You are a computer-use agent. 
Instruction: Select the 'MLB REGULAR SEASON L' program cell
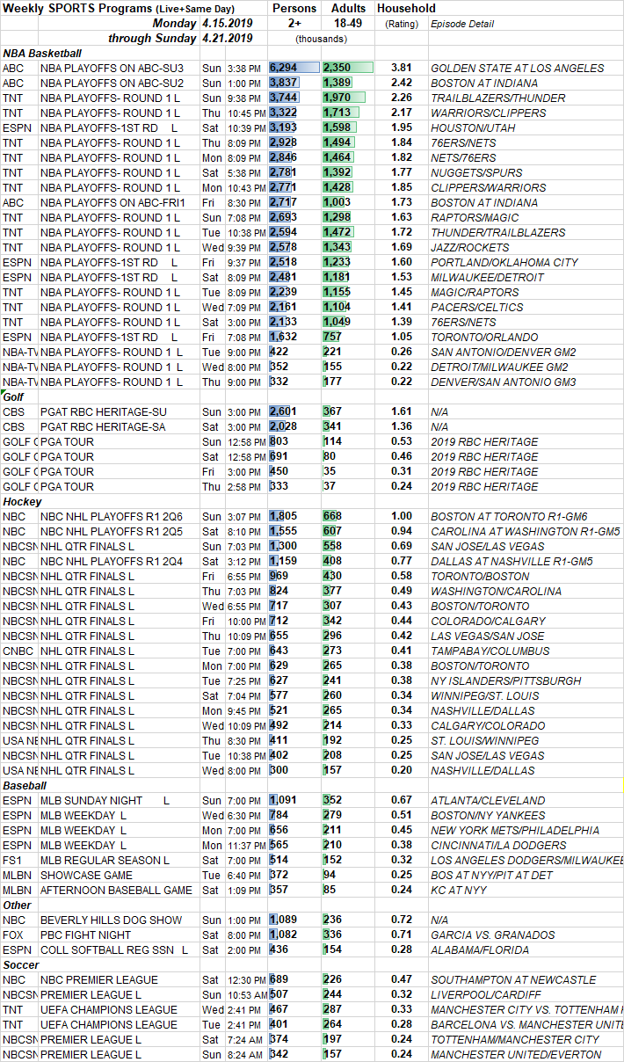click(119, 860)
